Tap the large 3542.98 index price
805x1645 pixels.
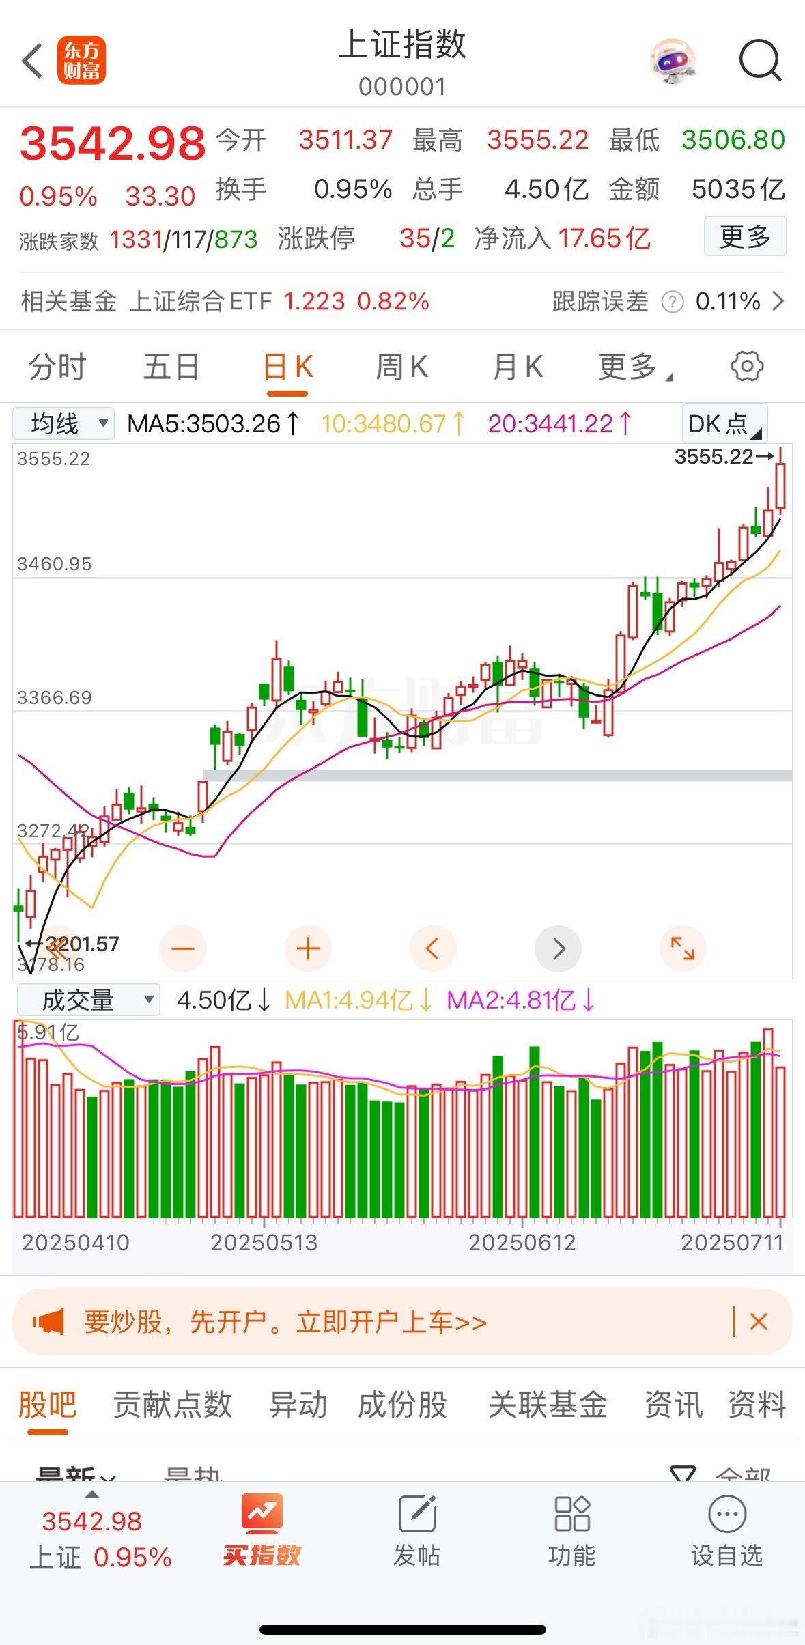[113, 143]
